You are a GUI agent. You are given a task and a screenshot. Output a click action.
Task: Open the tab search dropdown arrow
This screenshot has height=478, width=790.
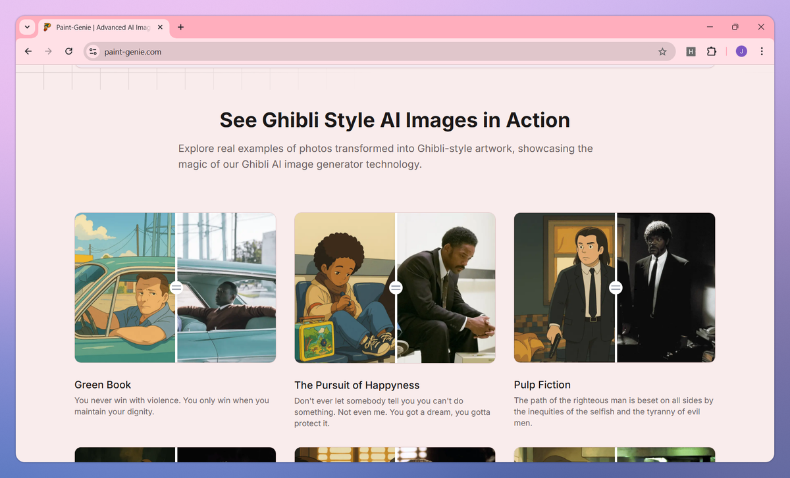pyautogui.click(x=27, y=28)
